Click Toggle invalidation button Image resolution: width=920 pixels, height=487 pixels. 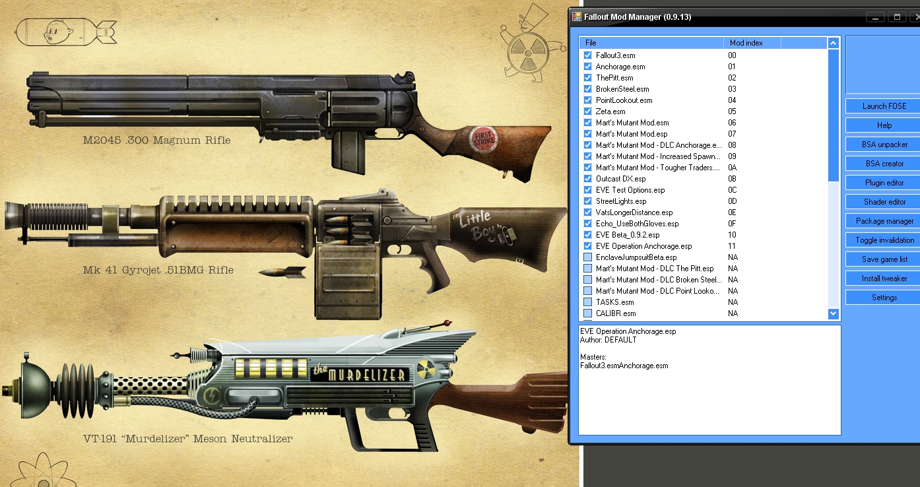[x=884, y=240]
